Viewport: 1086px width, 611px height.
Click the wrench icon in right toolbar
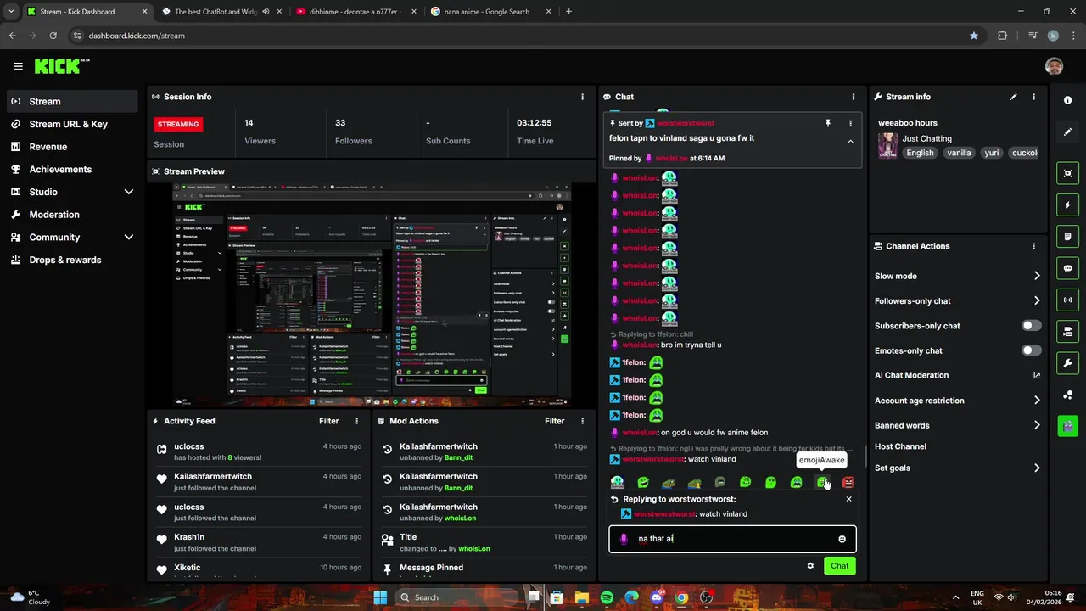[x=1067, y=363]
